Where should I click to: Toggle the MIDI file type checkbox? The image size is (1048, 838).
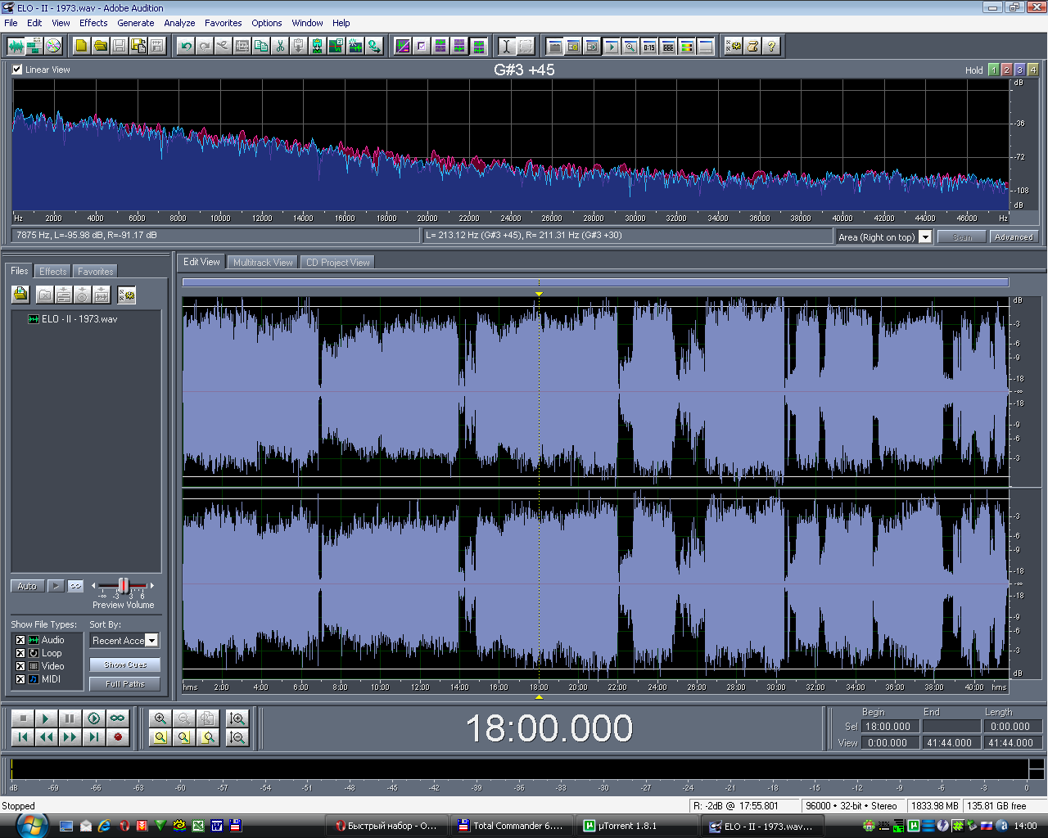[20, 679]
